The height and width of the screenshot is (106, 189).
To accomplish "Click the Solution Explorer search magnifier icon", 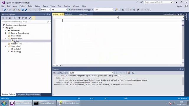I will click(48, 21).
